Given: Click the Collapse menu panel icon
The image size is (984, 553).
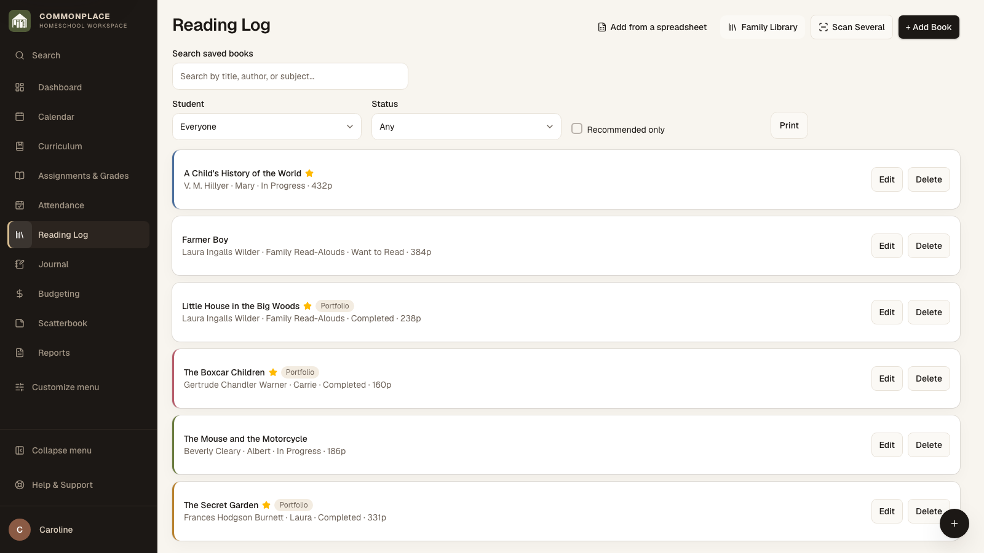Looking at the screenshot, I should [20, 450].
